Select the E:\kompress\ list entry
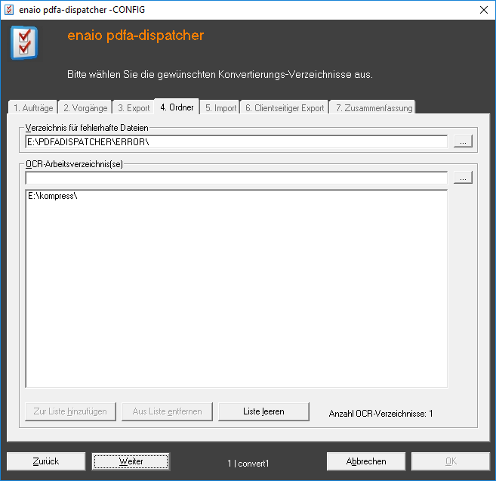This screenshot has width=496, height=481. pyautogui.click(x=53, y=197)
